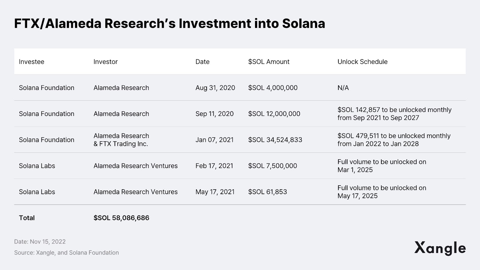The image size is (480, 270).
Task: Click the Aug 31, 2020 date cell
Action: tap(215, 88)
